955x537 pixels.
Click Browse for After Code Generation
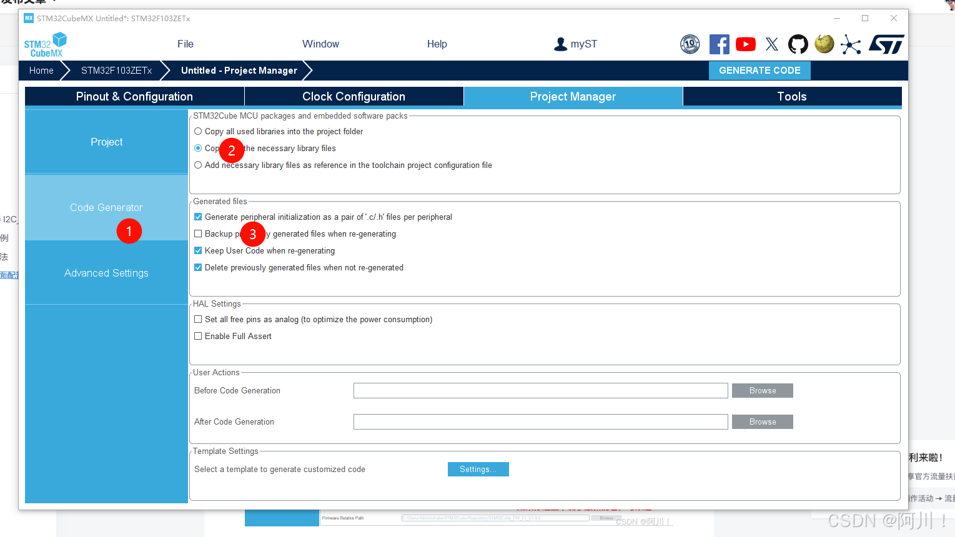[763, 421]
